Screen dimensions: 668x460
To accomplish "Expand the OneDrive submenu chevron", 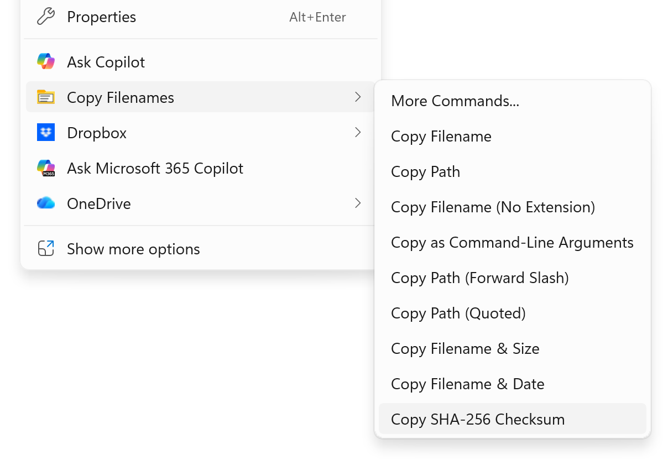I will [358, 203].
